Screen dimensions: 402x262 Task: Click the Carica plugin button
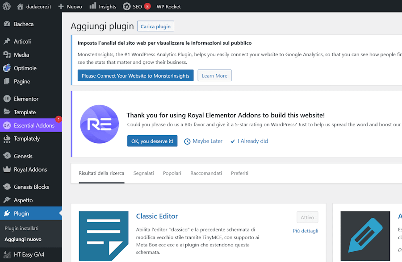pos(155,26)
